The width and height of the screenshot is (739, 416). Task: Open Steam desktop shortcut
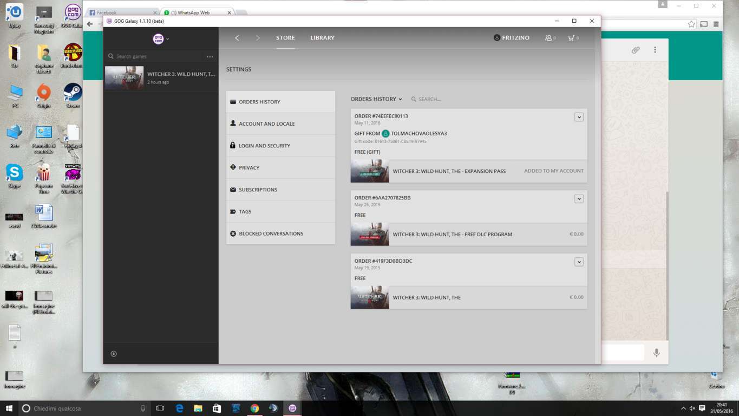73,95
